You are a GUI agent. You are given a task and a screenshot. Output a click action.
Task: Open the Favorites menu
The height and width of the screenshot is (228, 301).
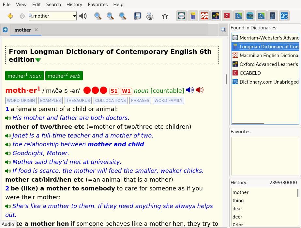point(98,5)
